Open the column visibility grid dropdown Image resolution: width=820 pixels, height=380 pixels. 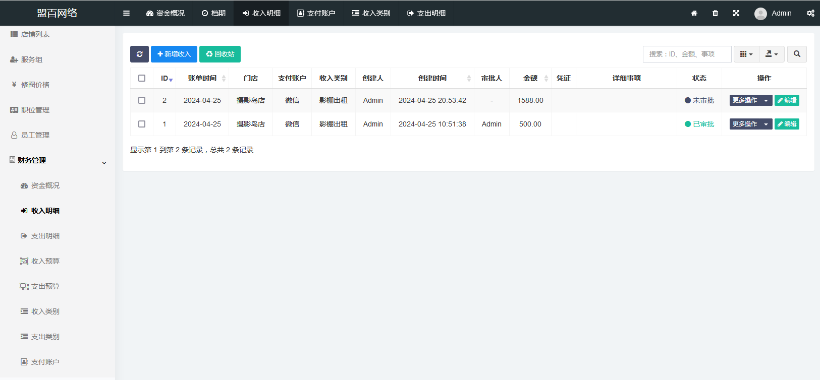(x=746, y=54)
